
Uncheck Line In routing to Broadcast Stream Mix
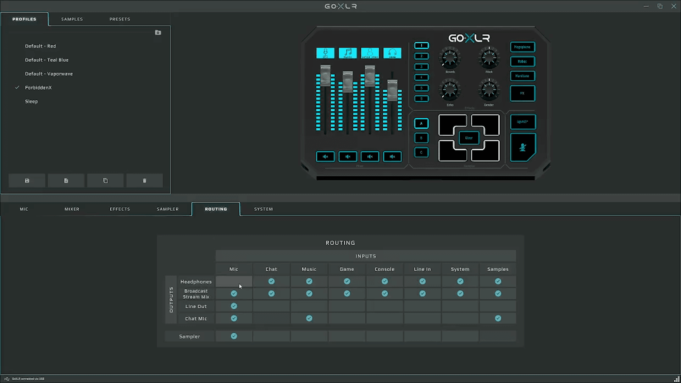point(422,294)
